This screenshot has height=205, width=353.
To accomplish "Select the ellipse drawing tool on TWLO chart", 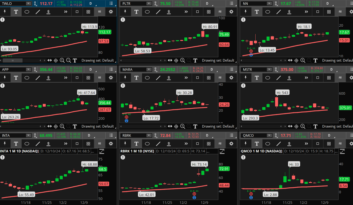I will [27, 12].
